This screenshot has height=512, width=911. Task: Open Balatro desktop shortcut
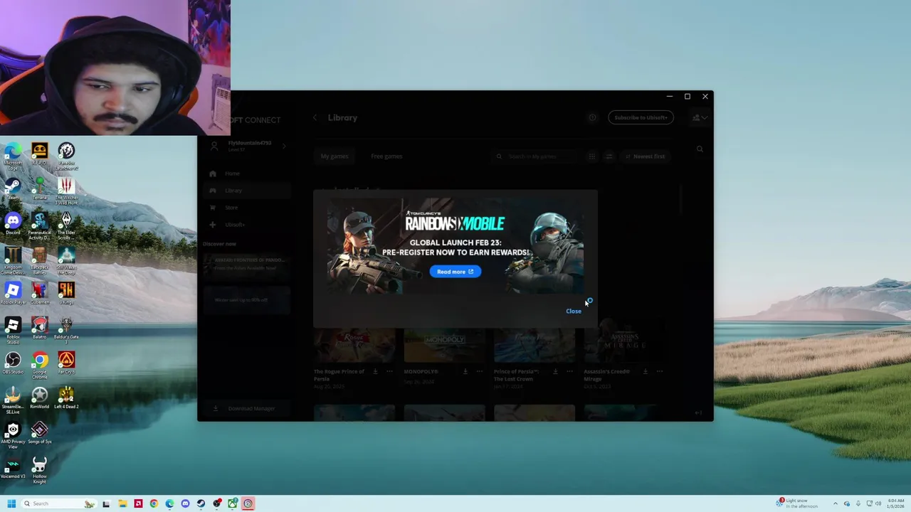tap(39, 329)
